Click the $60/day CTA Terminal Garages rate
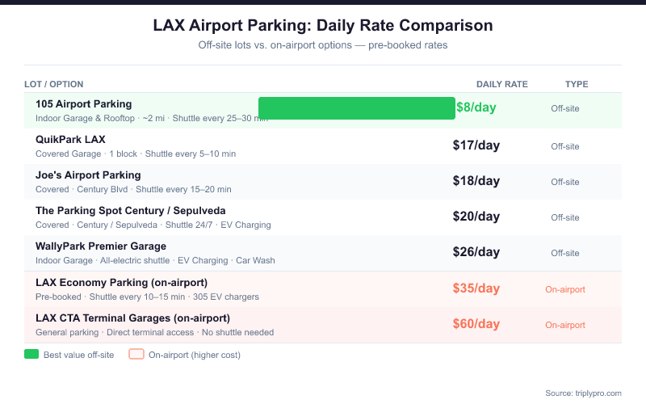 [x=476, y=324]
